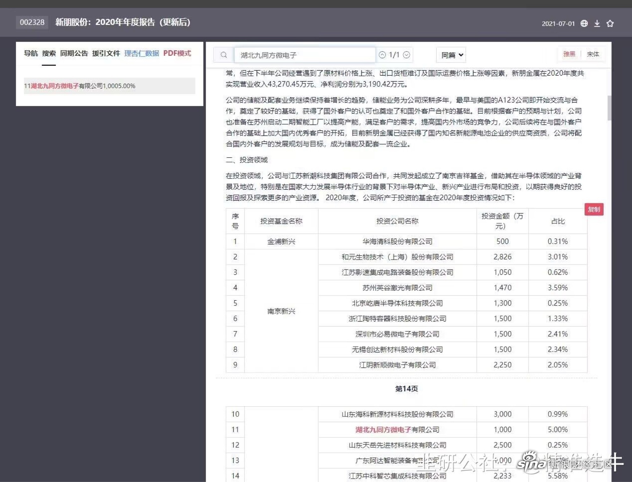This screenshot has height=482, width=632.
Task: Click fund name 南京新兴
Action: [281, 311]
